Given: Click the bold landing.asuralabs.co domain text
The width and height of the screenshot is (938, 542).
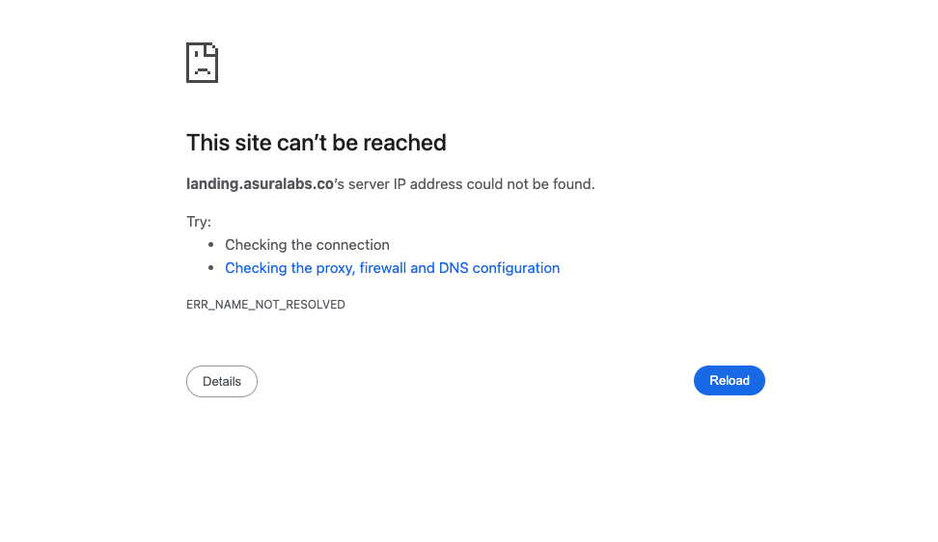Looking at the screenshot, I should coord(260,184).
